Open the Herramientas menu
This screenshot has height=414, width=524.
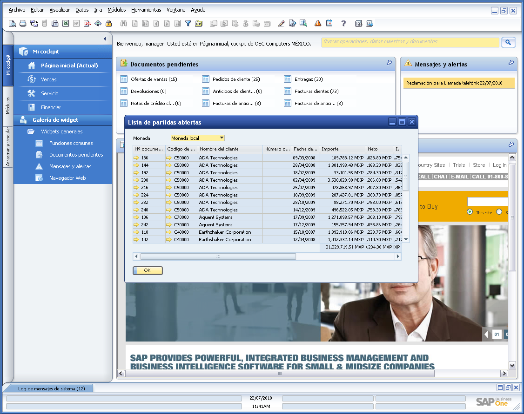[x=146, y=10]
